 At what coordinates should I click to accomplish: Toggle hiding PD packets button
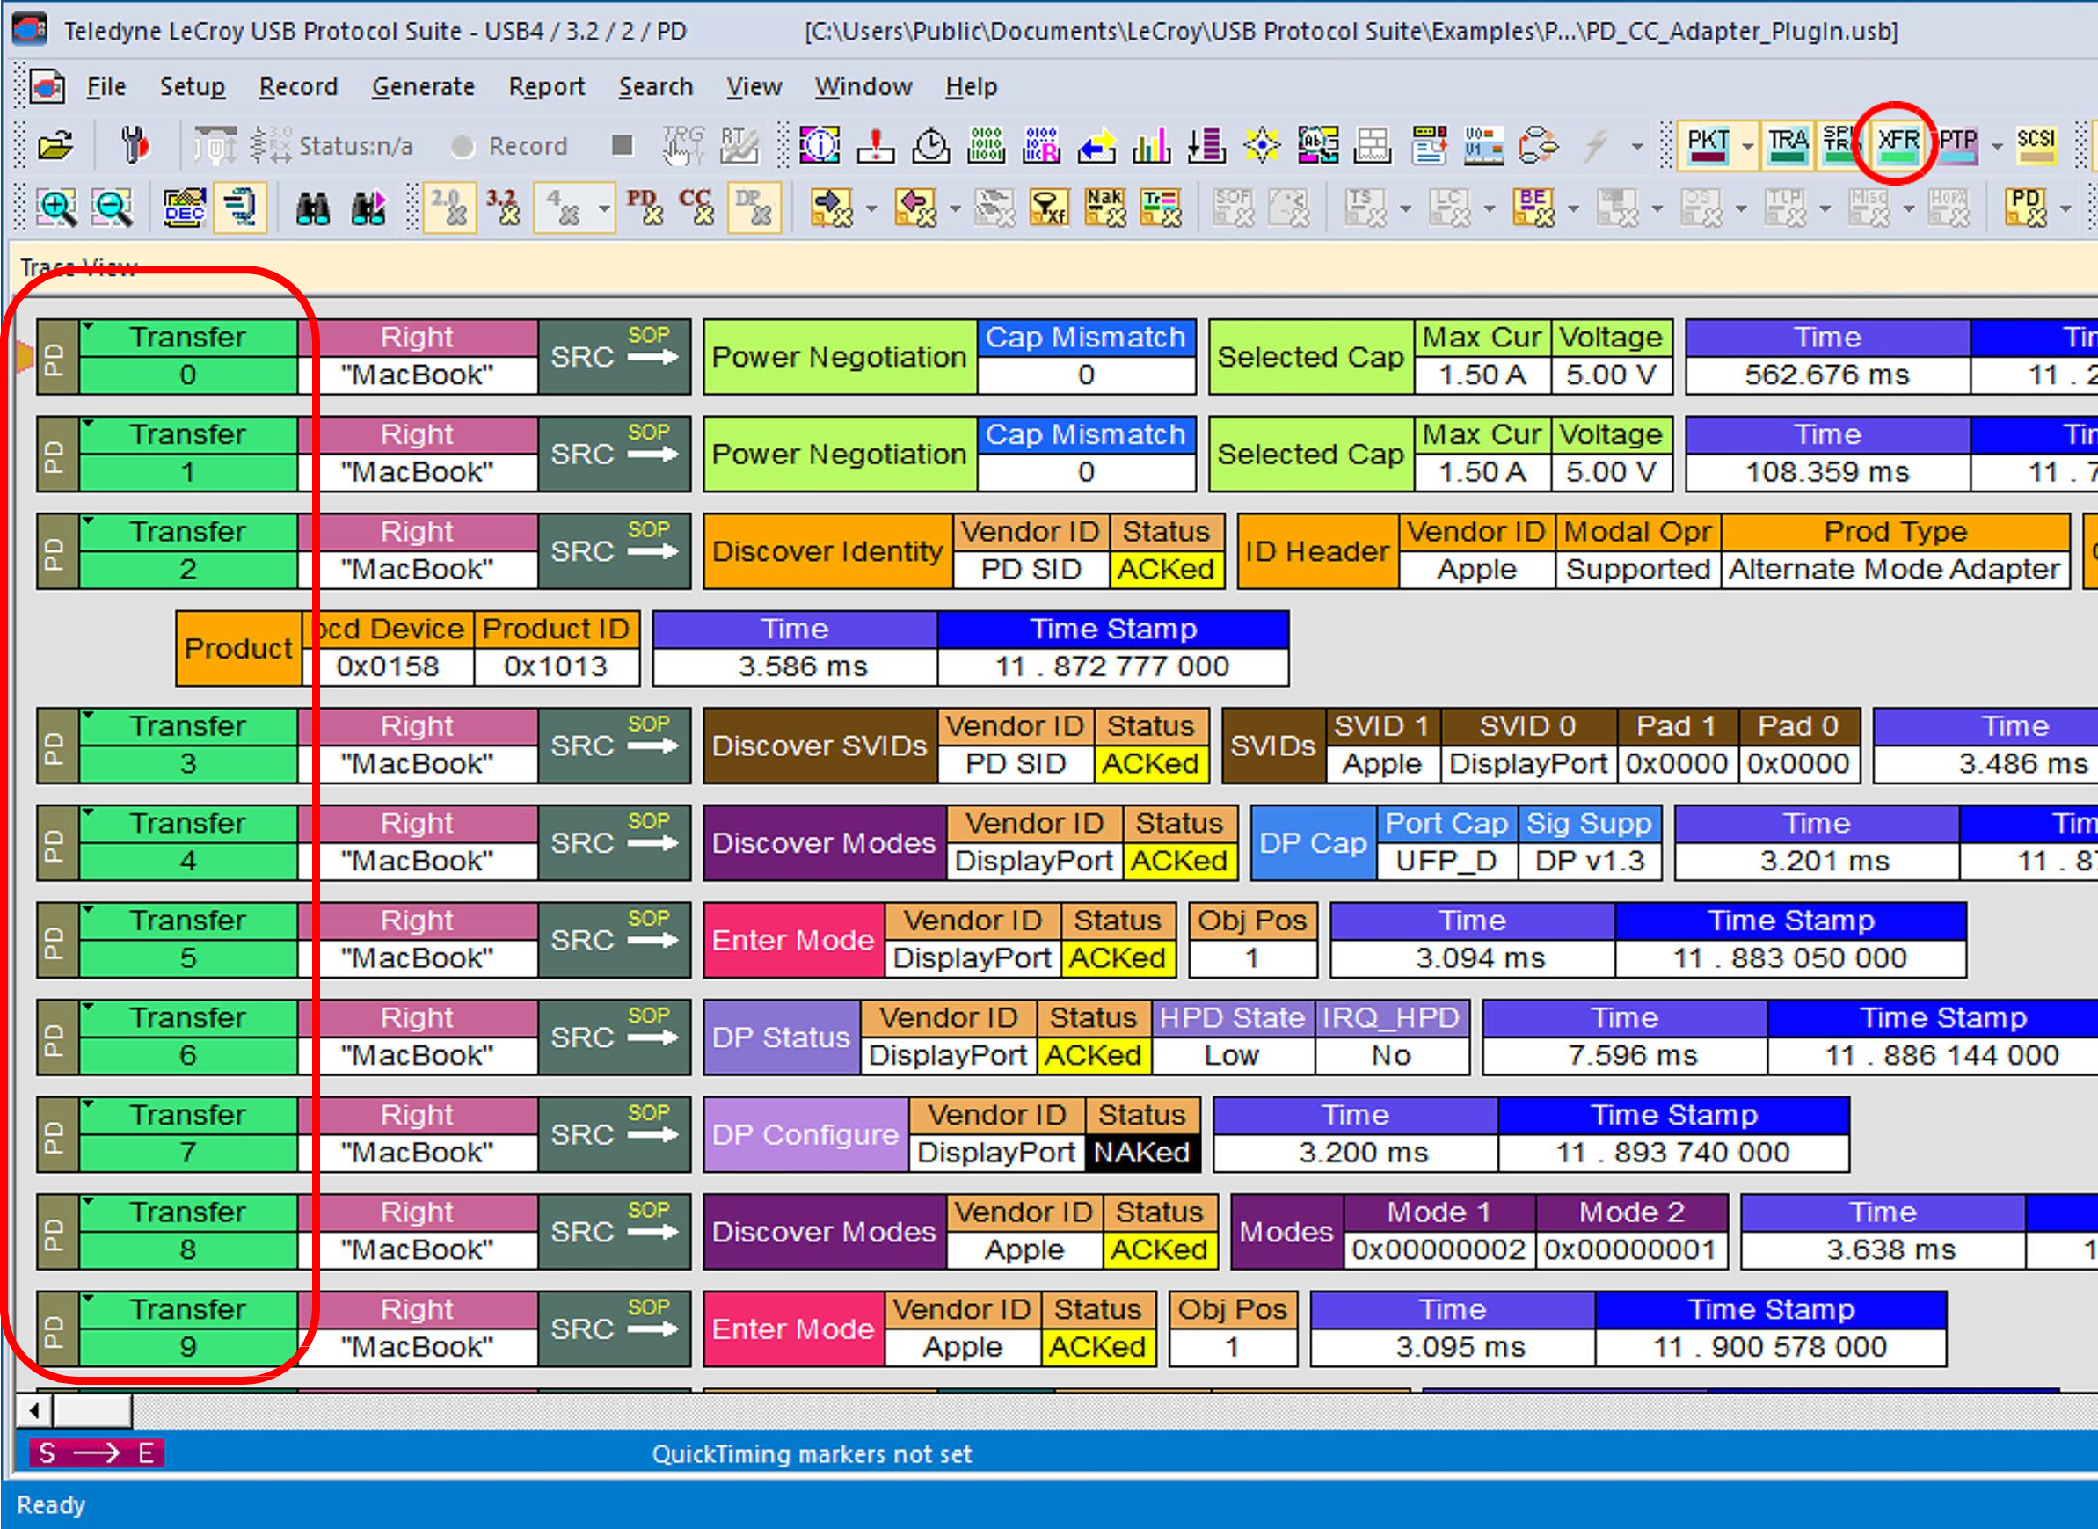pyautogui.click(x=645, y=208)
